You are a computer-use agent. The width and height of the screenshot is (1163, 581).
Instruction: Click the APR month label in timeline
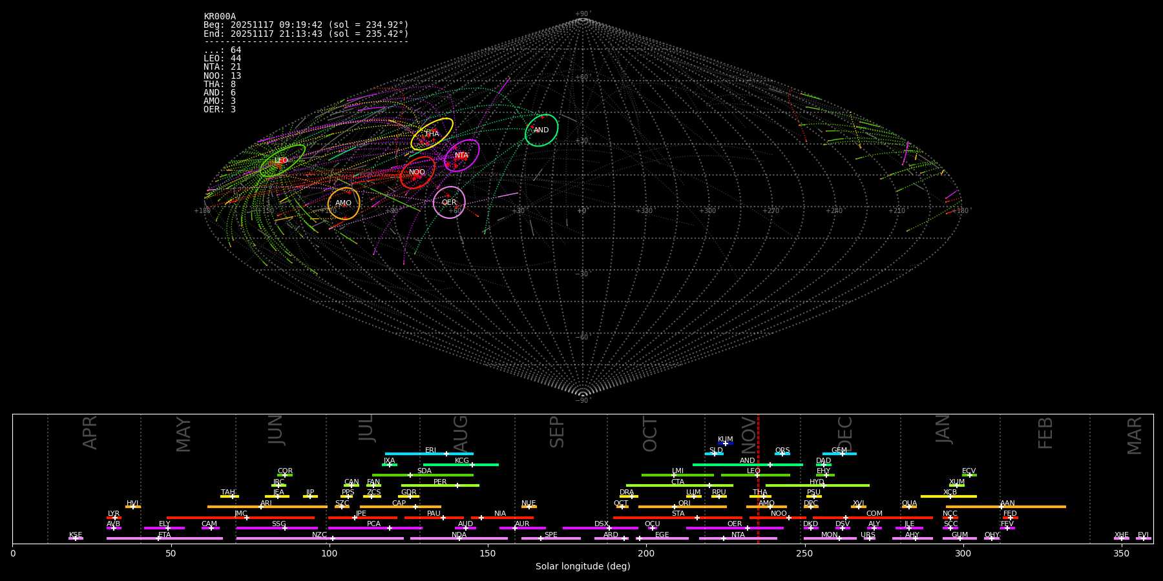pos(90,433)
